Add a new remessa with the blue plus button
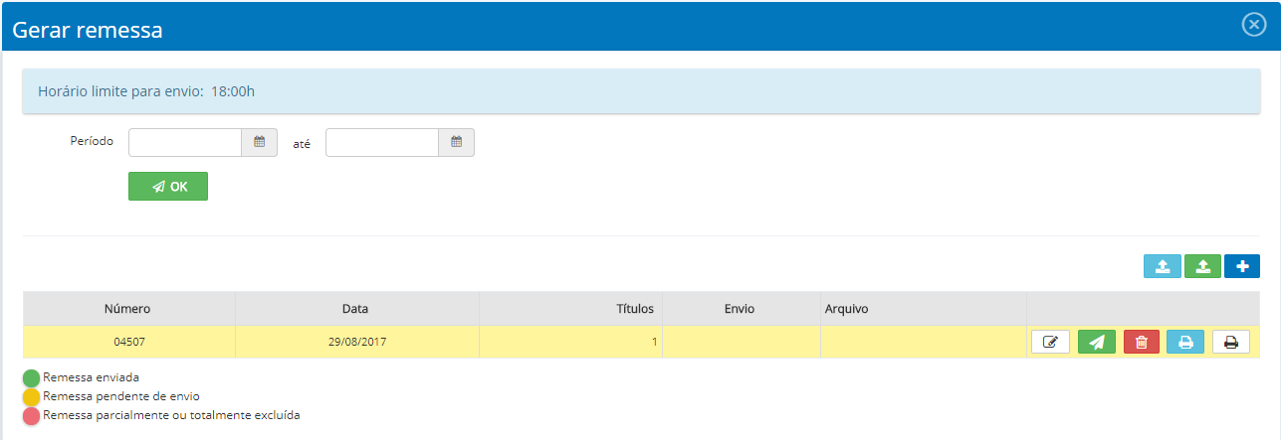Viewport: 1281px width, 440px height. pyautogui.click(x=1241, y=266)
